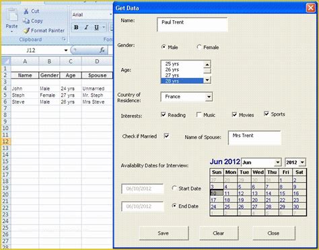This screenshot has width=319, height=250.
Task: Select 28 yrs in the Age list
Action: coord(182,81)
